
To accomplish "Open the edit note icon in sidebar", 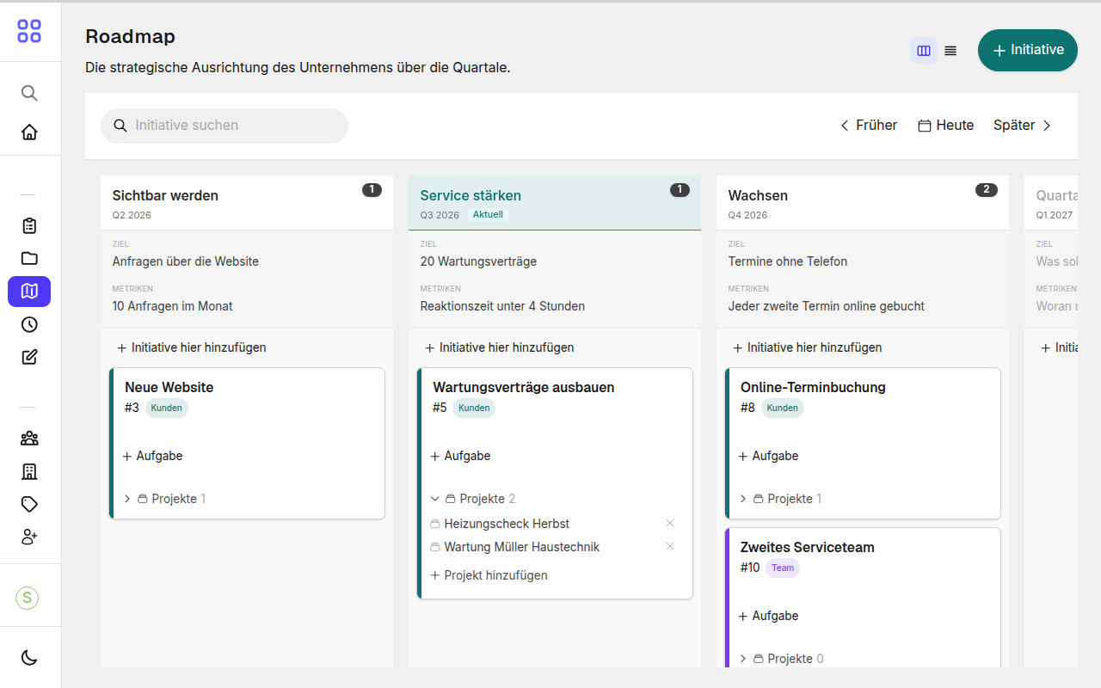I will tap(29, 357).
